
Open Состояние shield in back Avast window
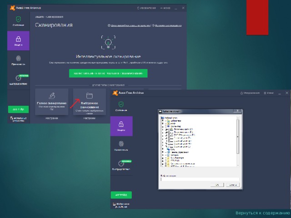coord(18,21)
